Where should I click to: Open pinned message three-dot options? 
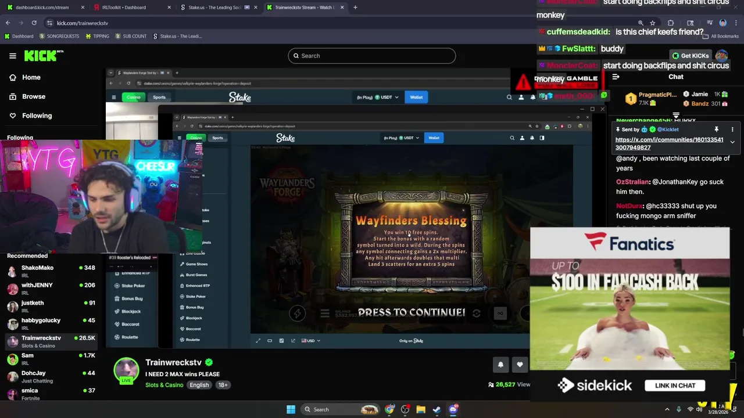point(732,129)
